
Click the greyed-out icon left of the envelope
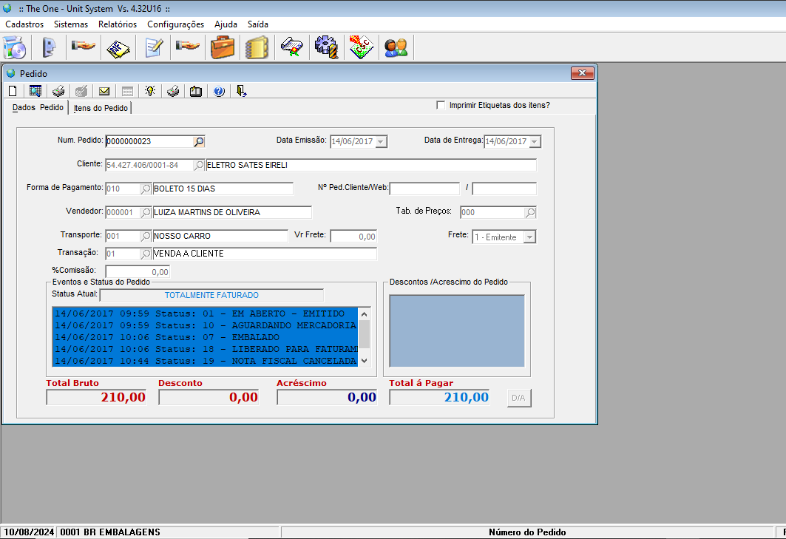click(81, 91)
